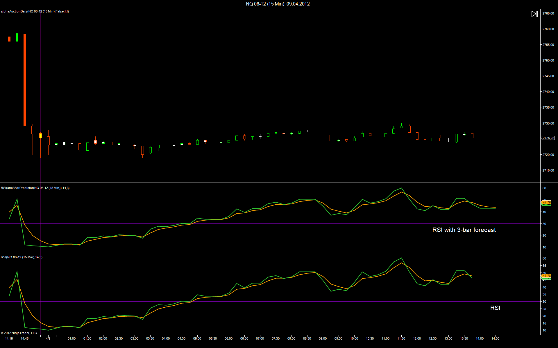The image size is (558, 348).
Task: Click the scroll-to-last-bar arrow icon
Action: click(534, 14)
